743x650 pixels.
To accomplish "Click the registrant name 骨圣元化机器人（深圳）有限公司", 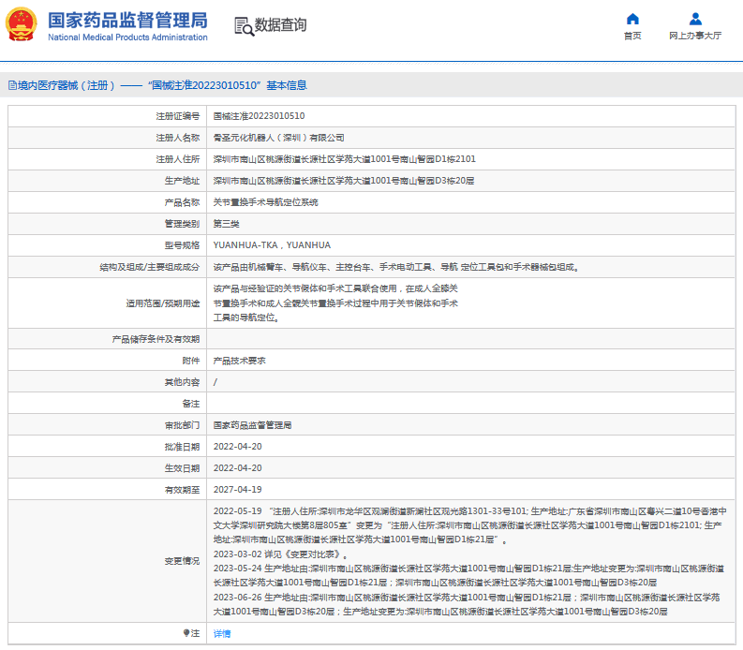I will [x=278, y=138].
